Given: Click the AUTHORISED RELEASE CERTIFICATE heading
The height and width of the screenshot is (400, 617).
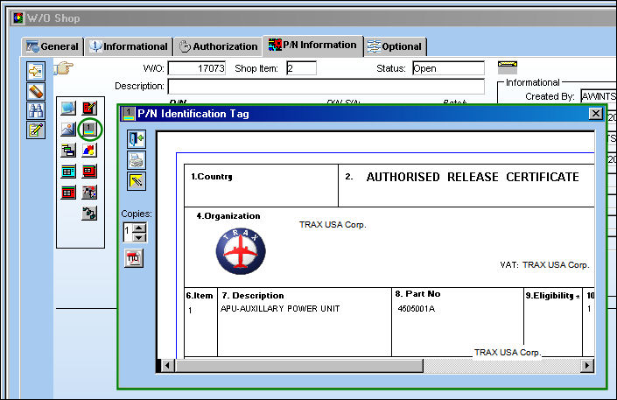Looking at the screenshot, I should coord(473,177).
